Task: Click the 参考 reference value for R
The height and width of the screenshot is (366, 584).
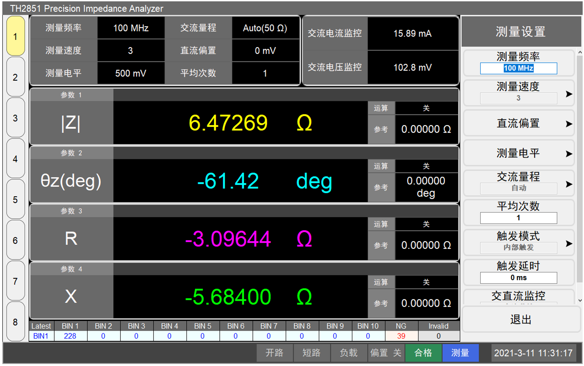Action: (x=426, y=245)
